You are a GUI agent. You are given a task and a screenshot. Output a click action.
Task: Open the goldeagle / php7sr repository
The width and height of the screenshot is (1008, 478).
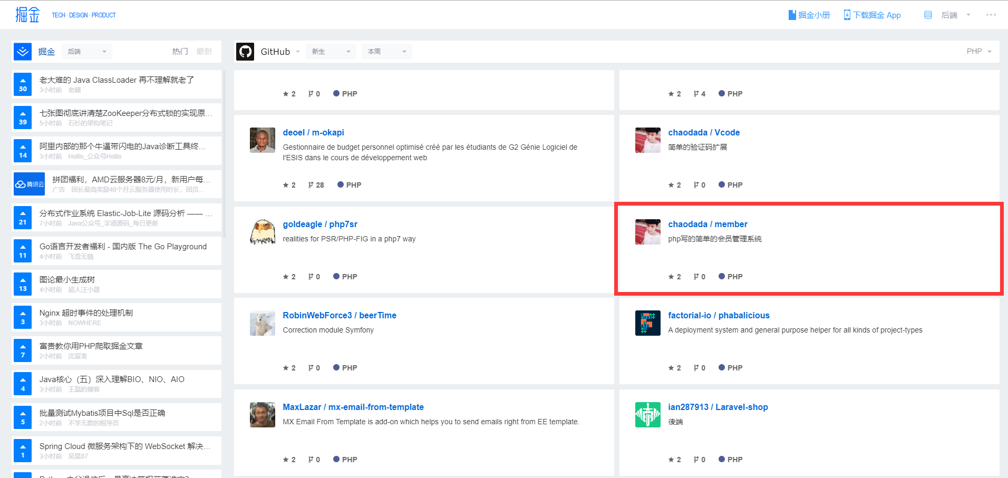[x=320, y=224]
